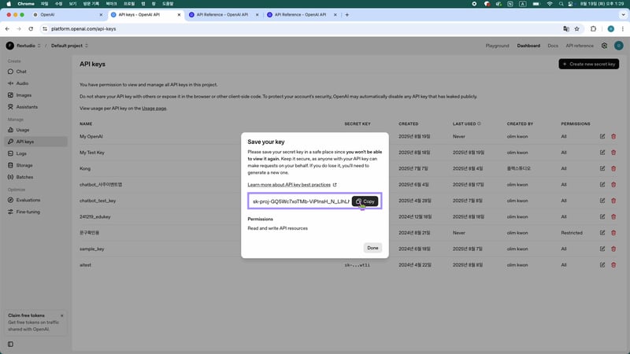The height and width of the screenshot is (354, 630).
Task: Edit the sample_key row via pencil icon
Action: tap(602, 249)
